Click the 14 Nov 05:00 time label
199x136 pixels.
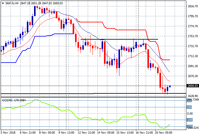106,133
